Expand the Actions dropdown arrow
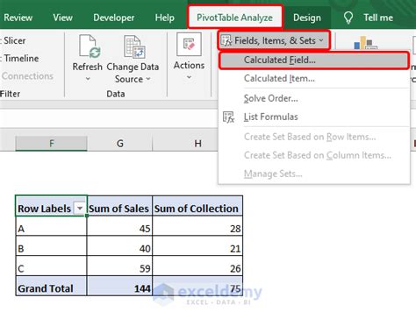The image size is (416, 319). (x=189, y=77)
